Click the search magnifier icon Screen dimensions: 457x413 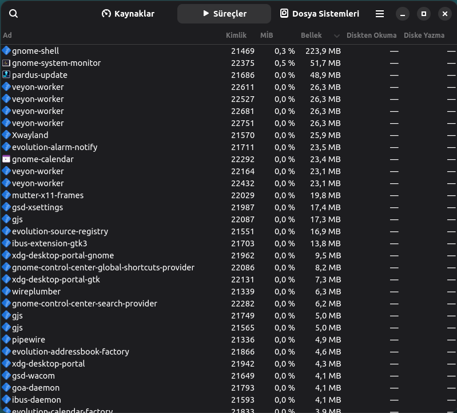tap(14, 14)
